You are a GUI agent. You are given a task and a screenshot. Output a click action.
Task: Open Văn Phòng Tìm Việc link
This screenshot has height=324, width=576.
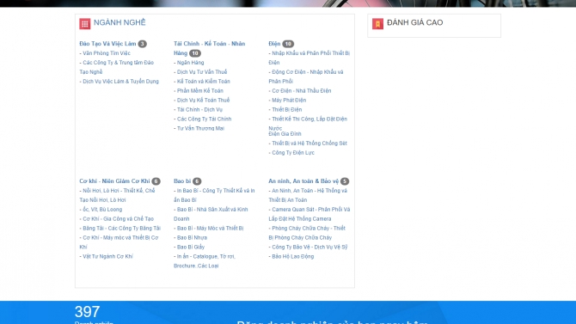(x=107, y=53)
